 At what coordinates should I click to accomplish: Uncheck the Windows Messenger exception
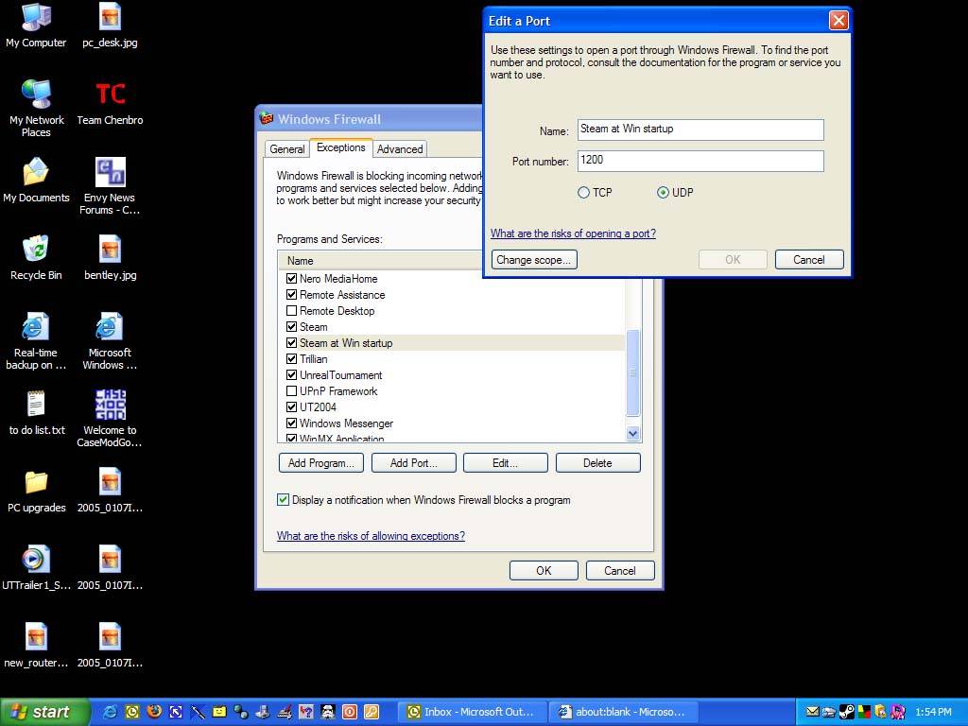[x=291, y=423]
